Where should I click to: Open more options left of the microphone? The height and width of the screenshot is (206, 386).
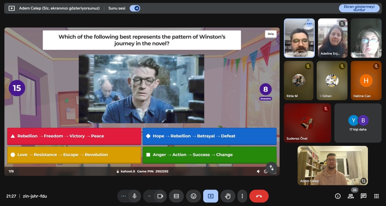coord(124,196)
